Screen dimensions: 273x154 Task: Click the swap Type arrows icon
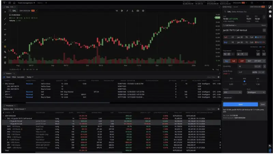(x=258, y=54)
